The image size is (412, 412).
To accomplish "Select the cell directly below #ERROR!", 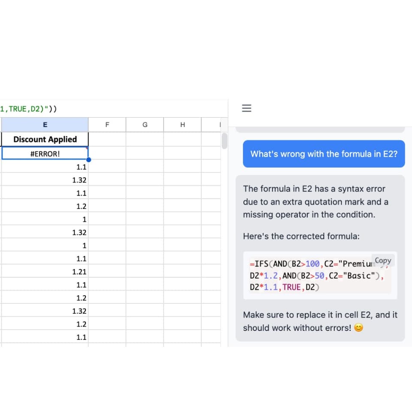I will [x=45, y=167].
